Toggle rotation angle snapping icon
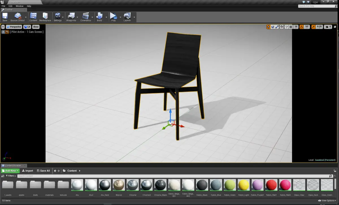This screenshot has height=205, width=339. tap(301, 27)
